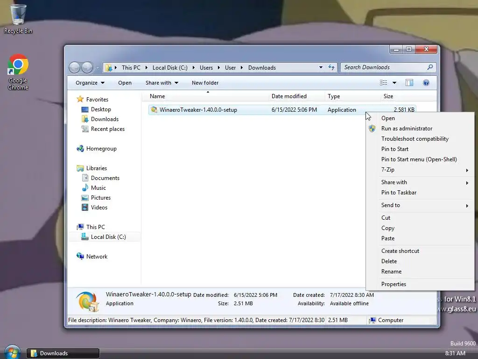
Task: Sort by the Name column header
Action: pos(206,96)
